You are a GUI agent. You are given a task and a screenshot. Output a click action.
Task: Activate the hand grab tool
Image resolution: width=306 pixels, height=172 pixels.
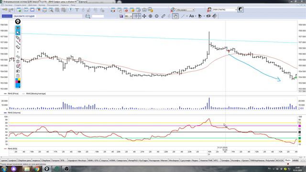coord(175,16)
